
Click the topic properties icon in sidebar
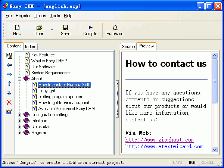(9, 112)
